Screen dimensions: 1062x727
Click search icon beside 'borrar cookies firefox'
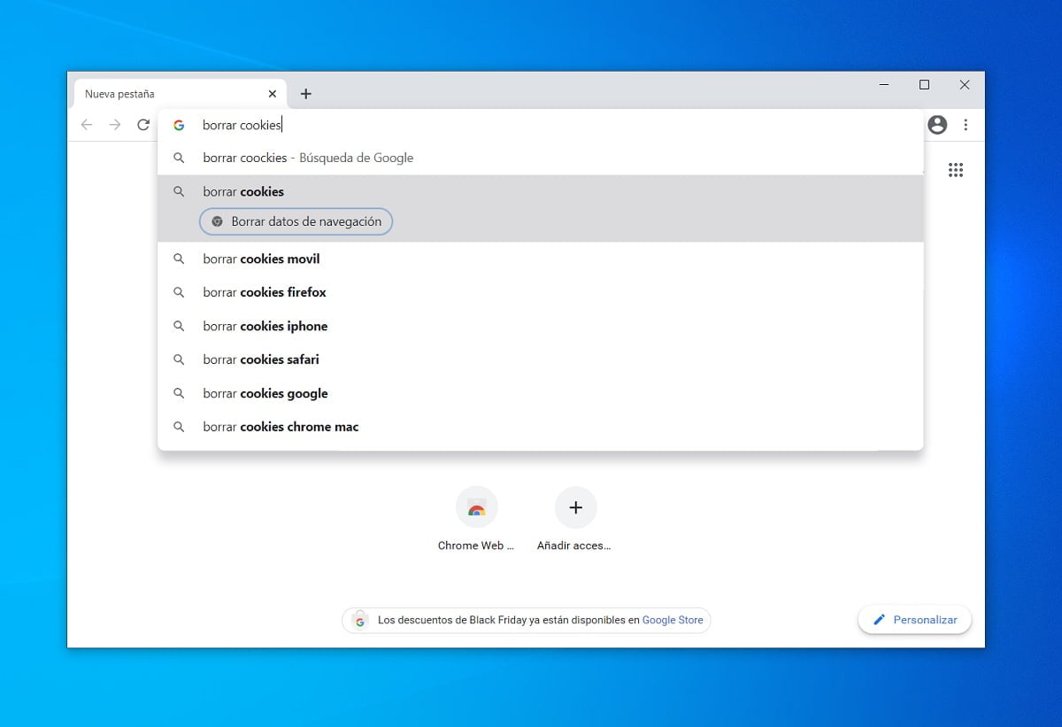[x=179, y=292]
